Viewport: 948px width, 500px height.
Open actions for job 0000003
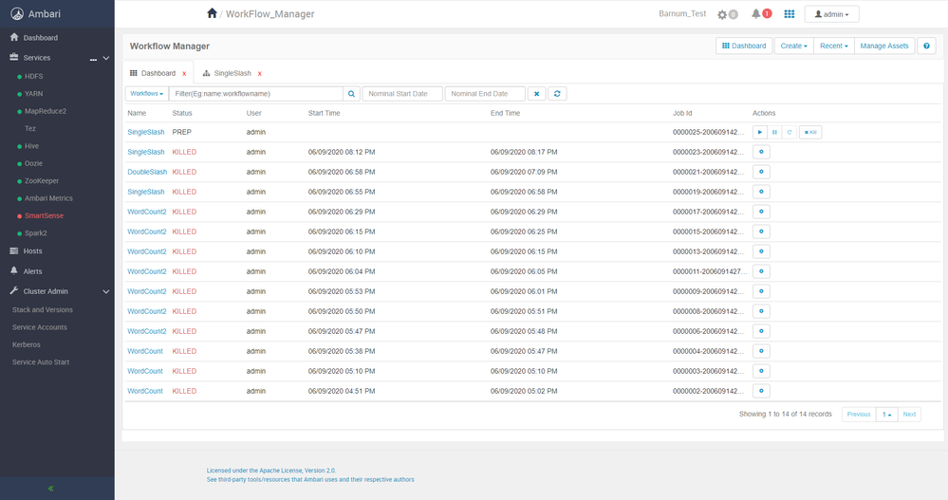(761, 372)
